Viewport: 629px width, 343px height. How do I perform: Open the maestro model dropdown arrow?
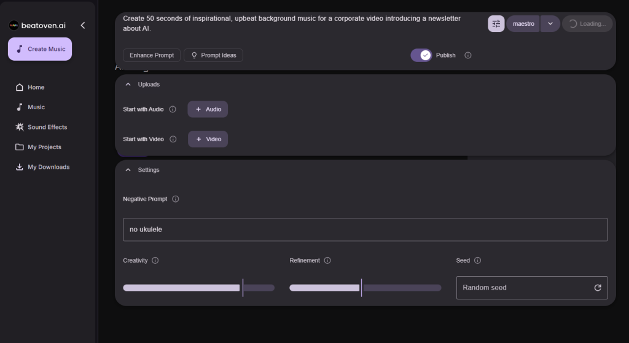(550, 24)
